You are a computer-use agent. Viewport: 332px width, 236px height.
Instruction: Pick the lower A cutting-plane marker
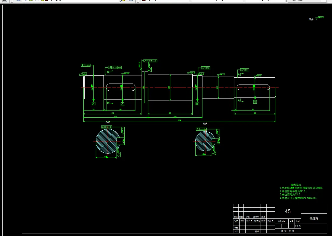[240, 101]
